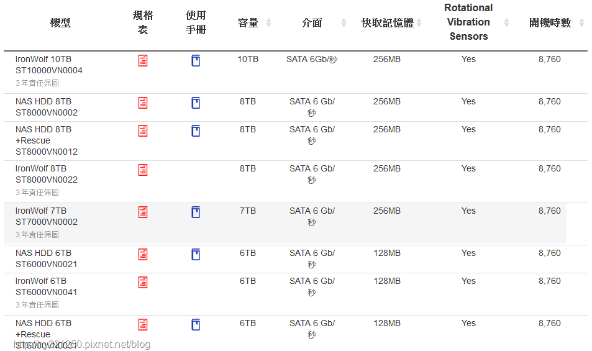Select model name IronWolf 6TB ST6000VN0041
The height and width of the screenshot is (351, 592).
click(x=46, y=286)
